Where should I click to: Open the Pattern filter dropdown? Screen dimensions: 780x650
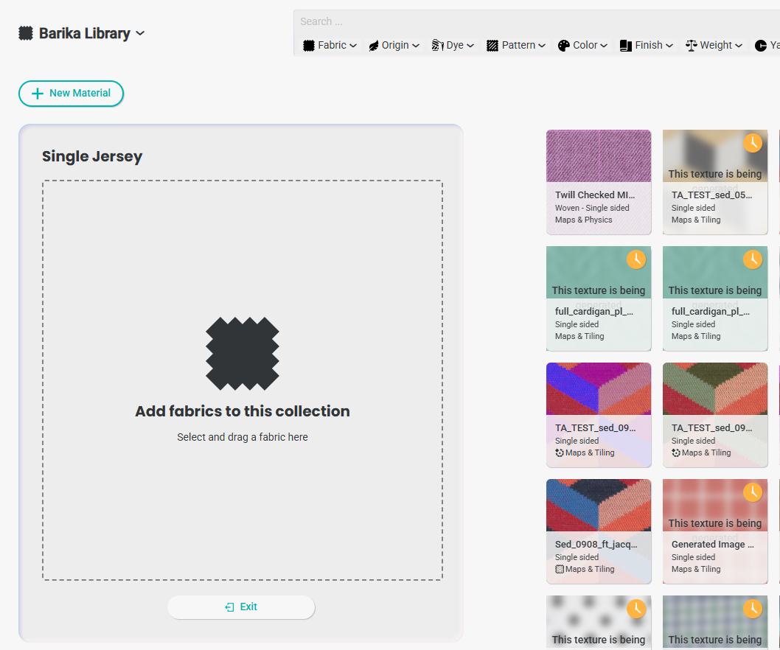(x=516, y=46)
